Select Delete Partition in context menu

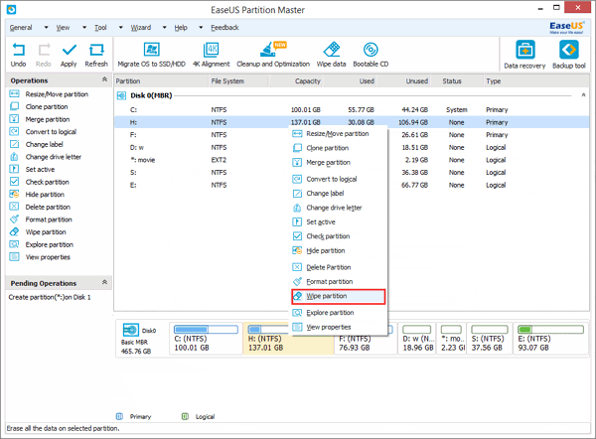(339, 267)
